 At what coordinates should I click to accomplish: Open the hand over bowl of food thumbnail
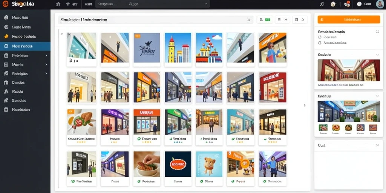(x=147, y=164)
